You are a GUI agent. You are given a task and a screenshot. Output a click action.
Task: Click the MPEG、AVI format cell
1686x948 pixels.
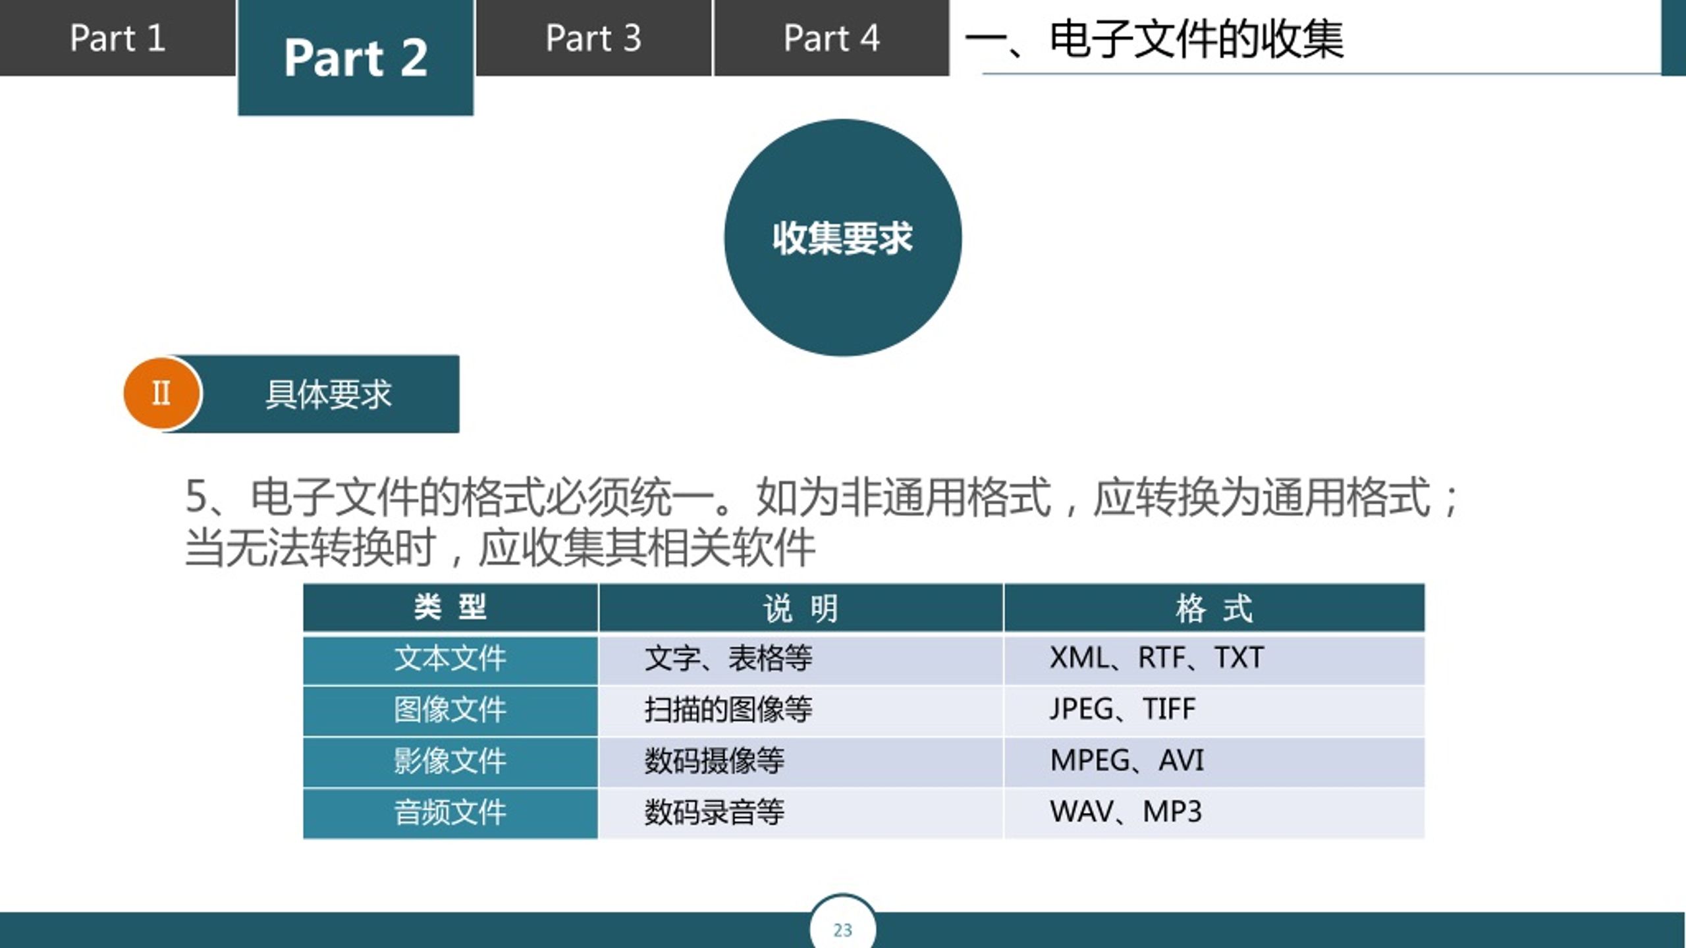(1214, 762)
